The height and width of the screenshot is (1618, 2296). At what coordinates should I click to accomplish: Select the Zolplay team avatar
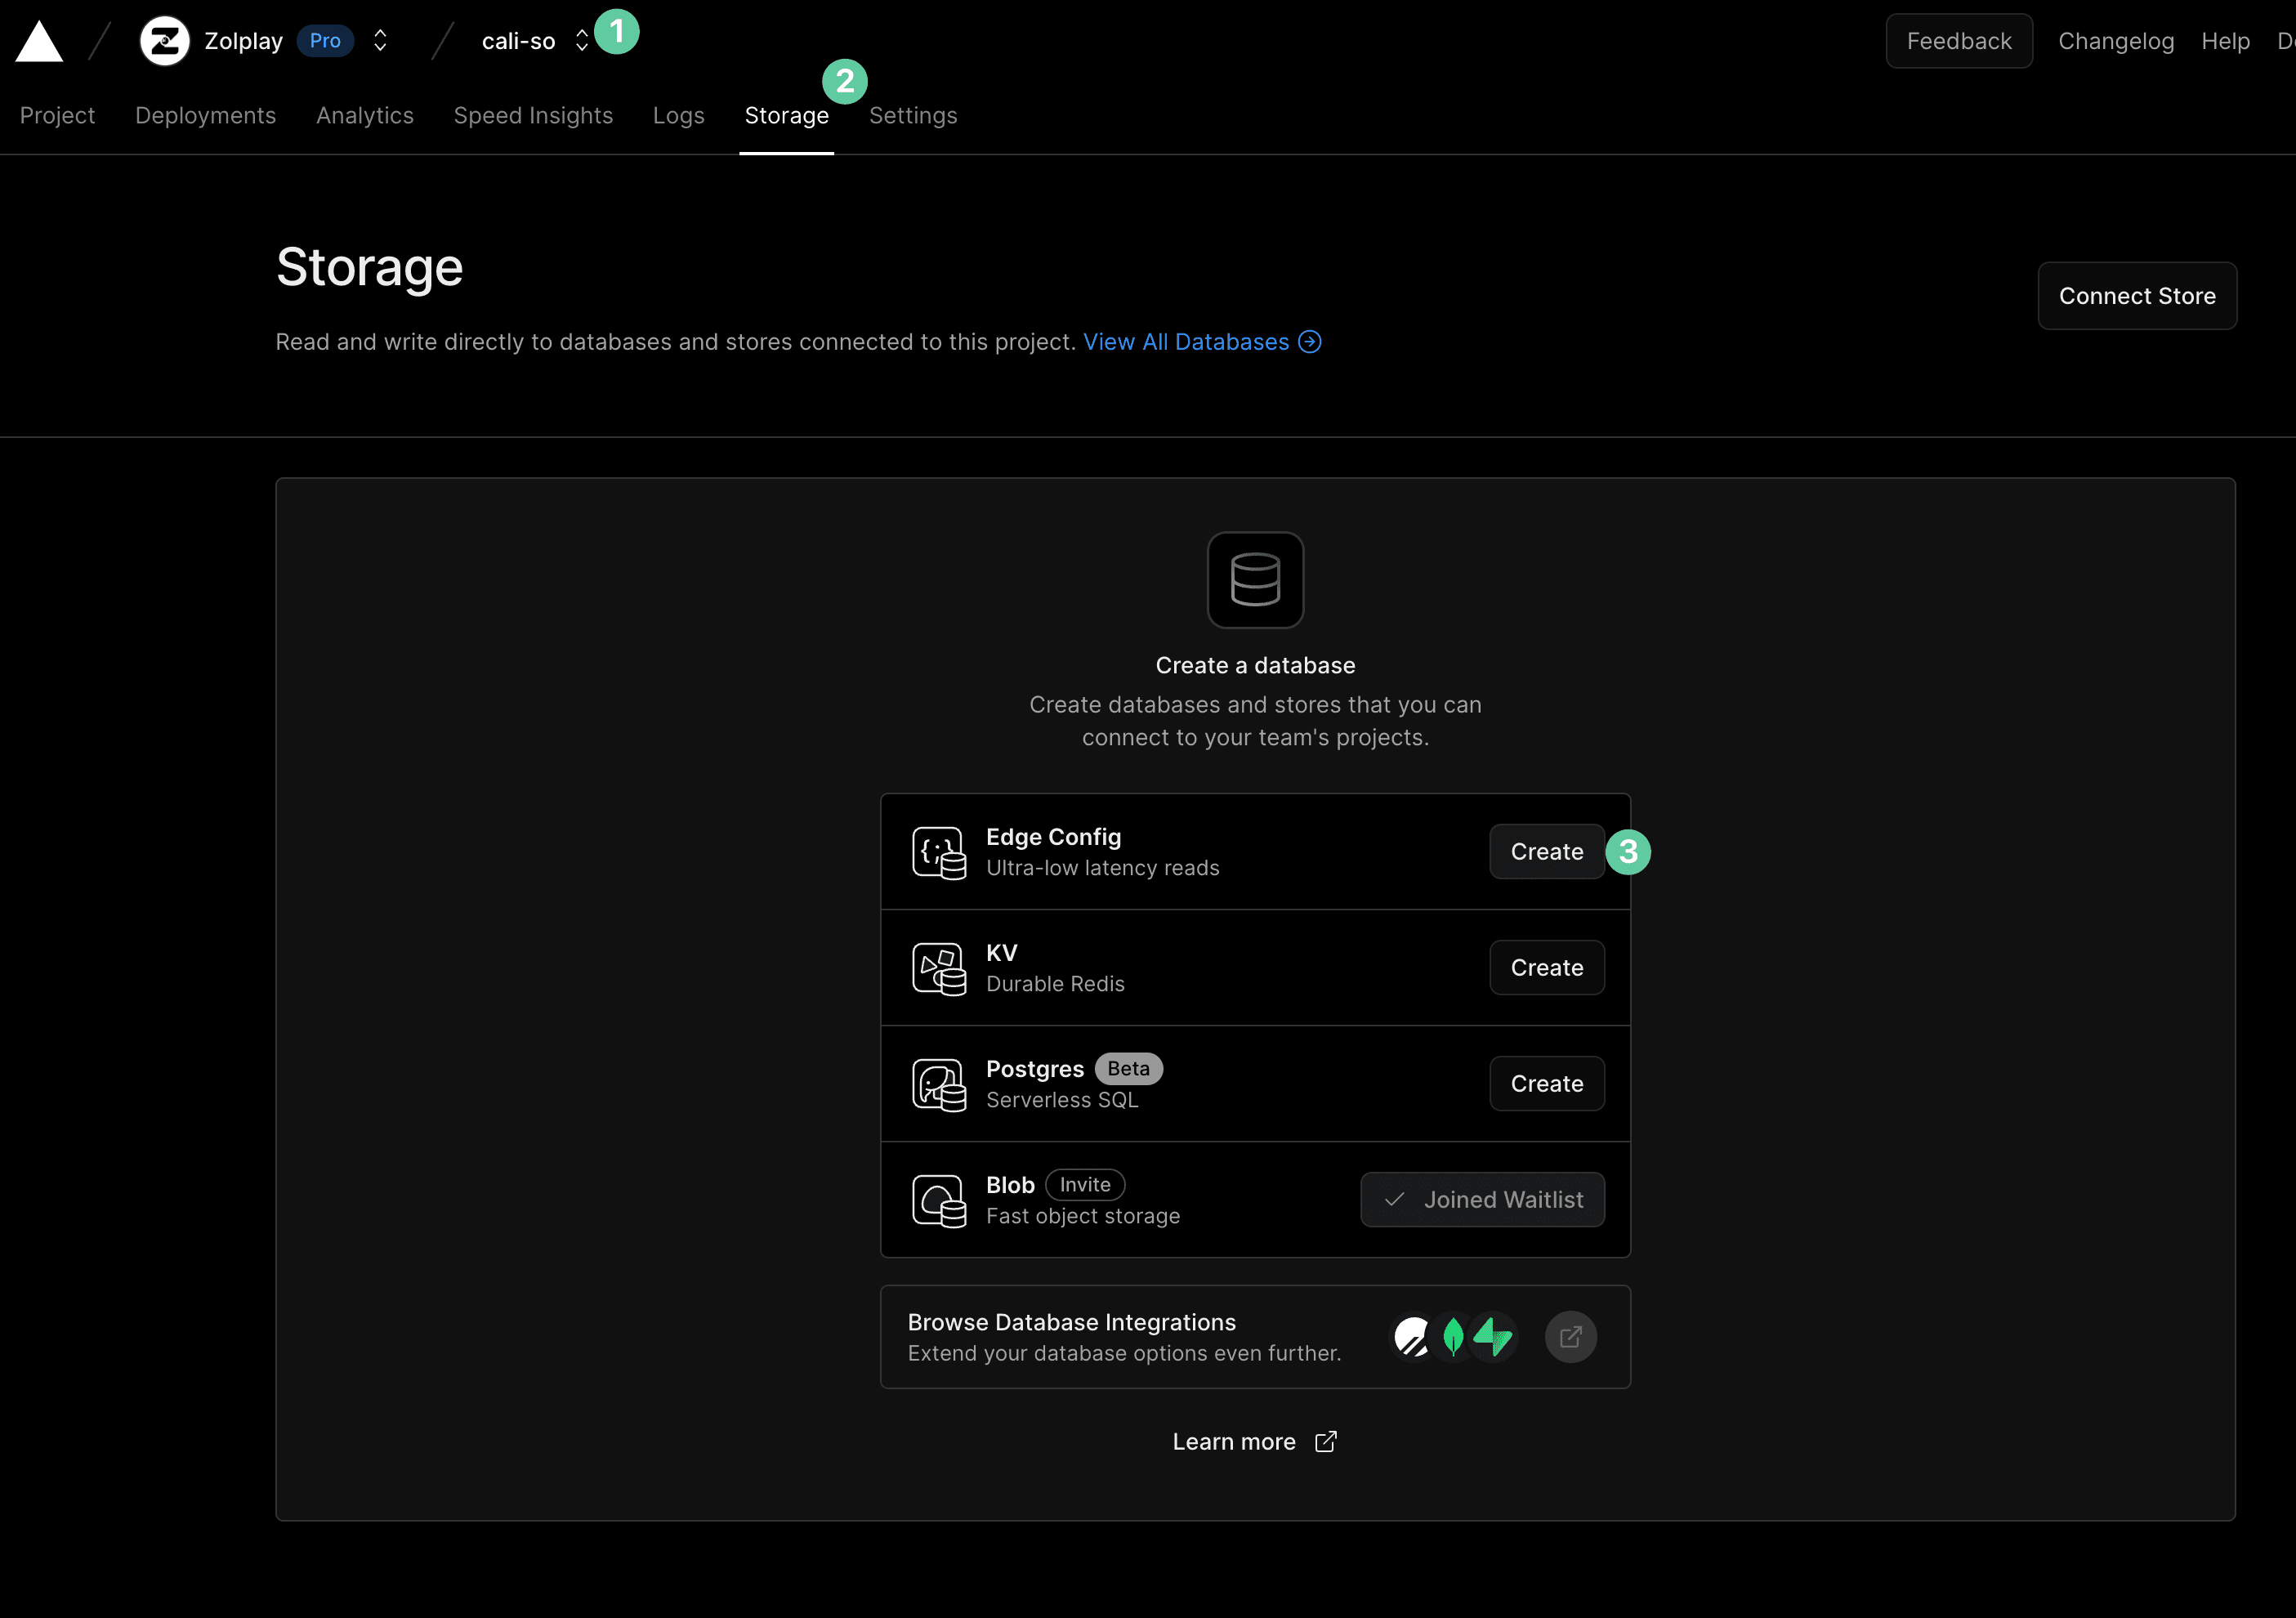click(164, 40)
